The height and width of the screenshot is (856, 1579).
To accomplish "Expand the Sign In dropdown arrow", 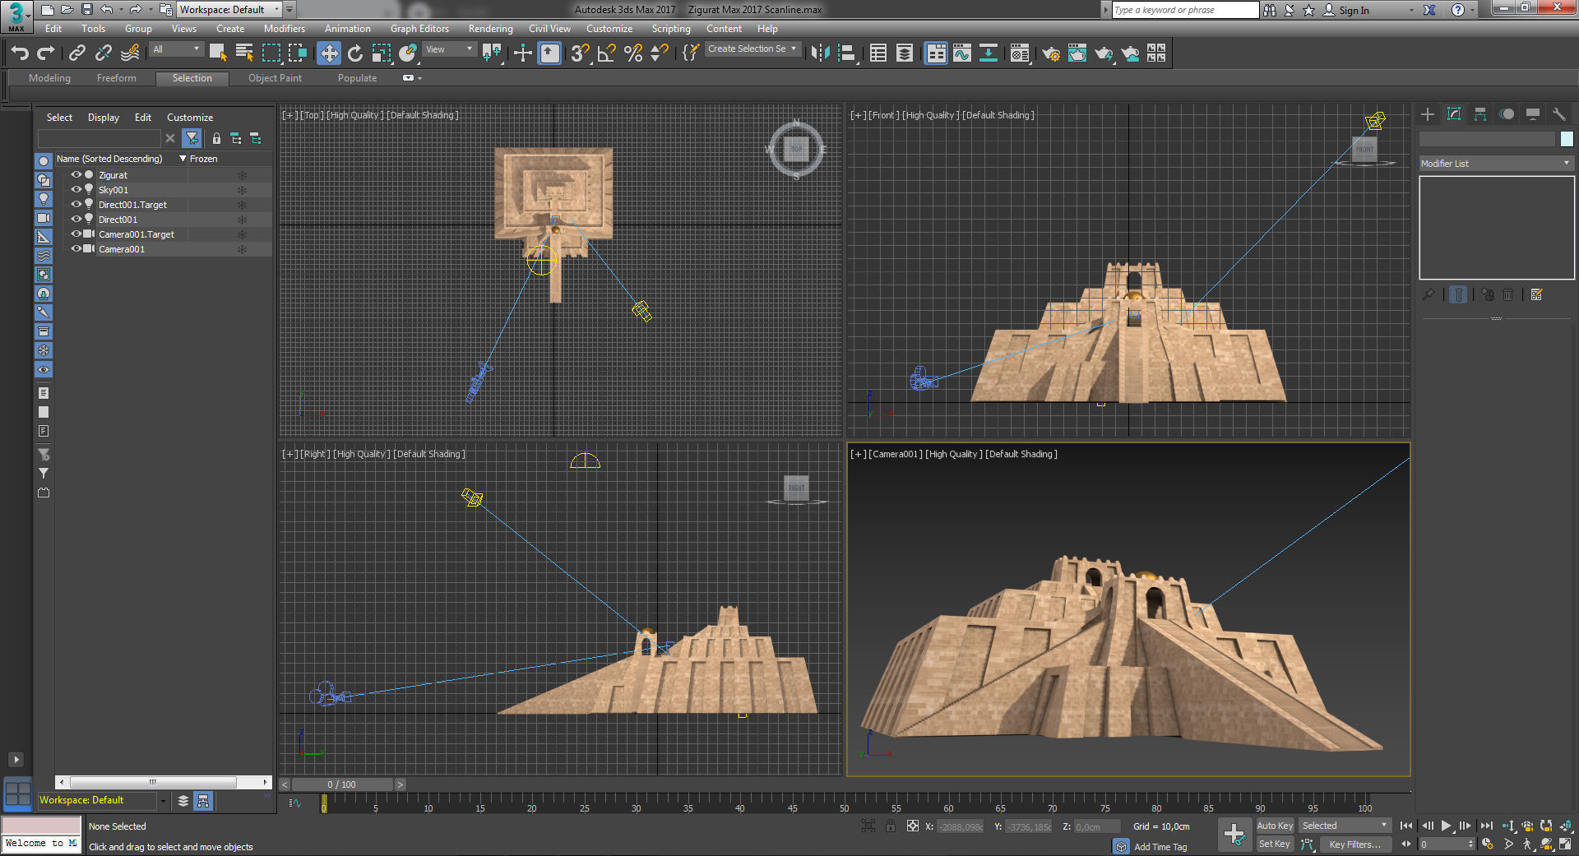I will [1411, 10].
